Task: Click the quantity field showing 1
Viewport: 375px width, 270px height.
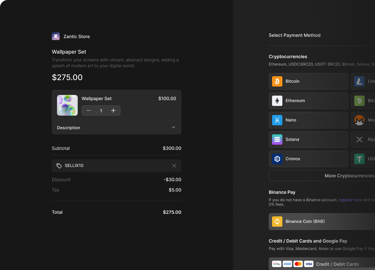Action: tap(101, 111)
